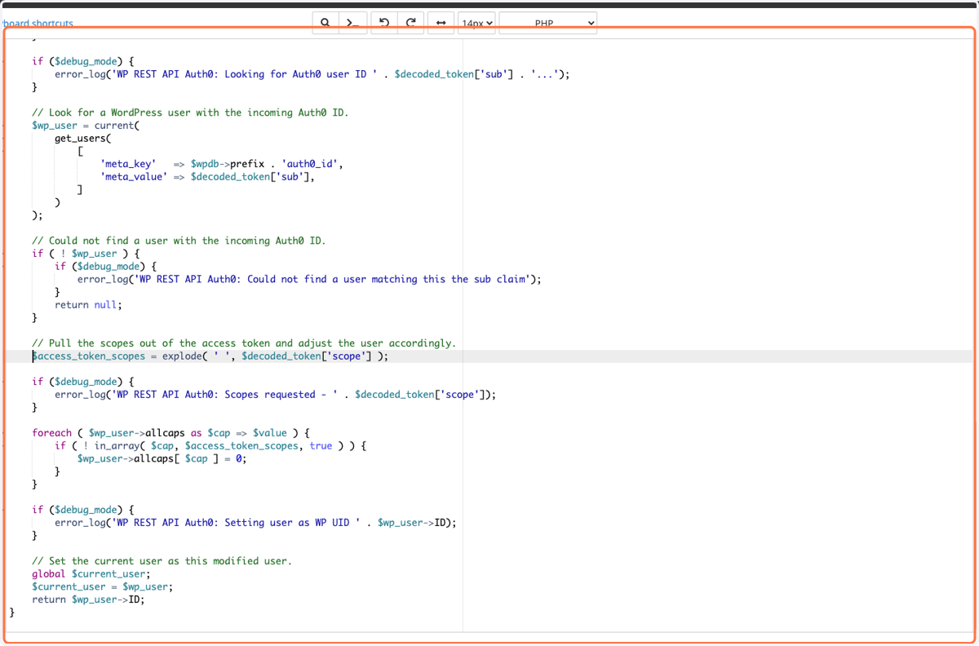This screenshot has width=979, height=646.
Task: Click error_log 'Scopes requested' line
Action: (x=275, y=395)
